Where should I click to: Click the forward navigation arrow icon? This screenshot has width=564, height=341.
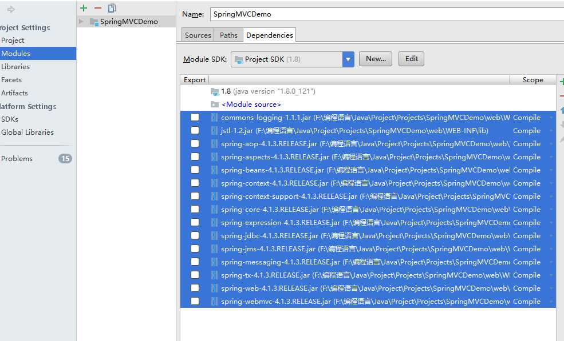(x=11, y=9)
